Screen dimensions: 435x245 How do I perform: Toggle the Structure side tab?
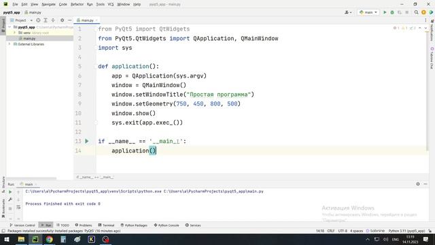tap(3, 184)
